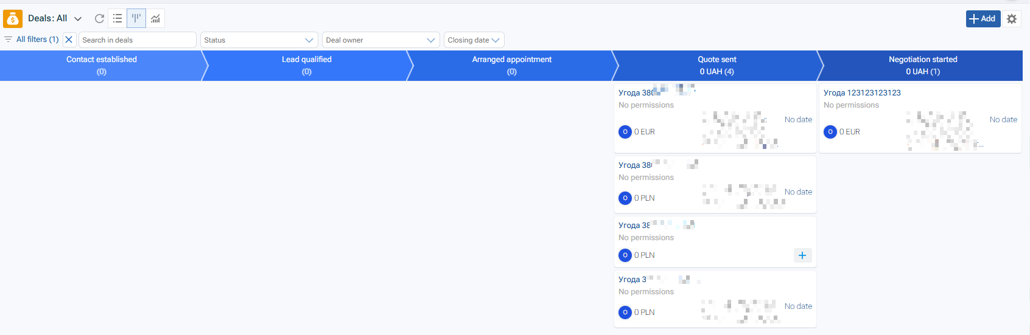
Task: Select the Negotiation started stage
Action: (922, 65)
